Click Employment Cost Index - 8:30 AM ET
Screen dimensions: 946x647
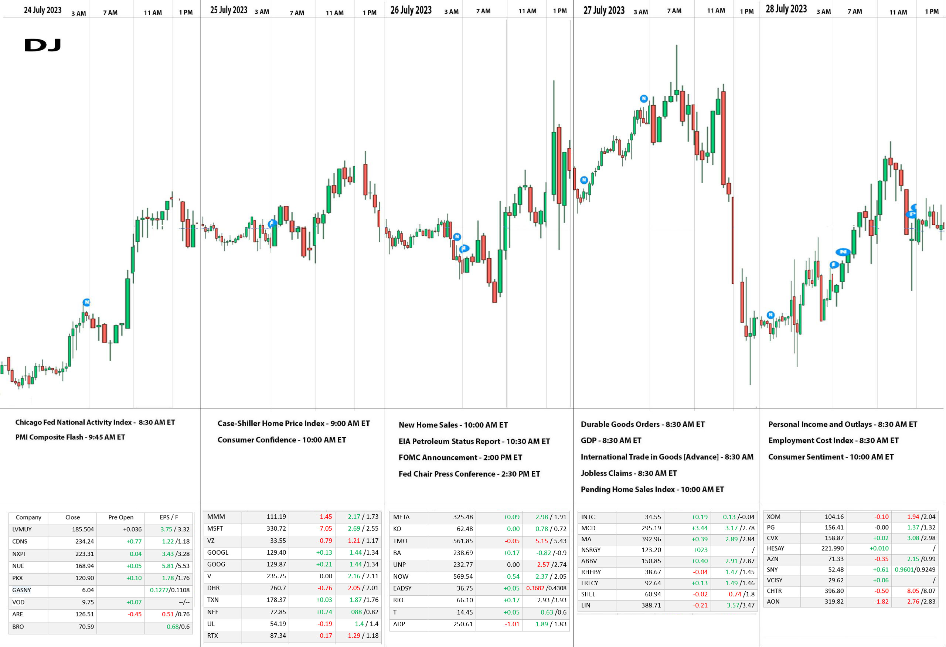tap(833, 440)
